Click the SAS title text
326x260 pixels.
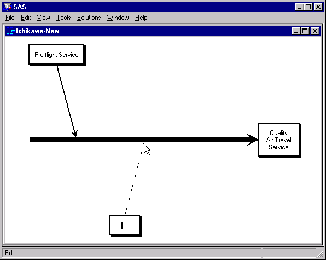click(20, 7)
